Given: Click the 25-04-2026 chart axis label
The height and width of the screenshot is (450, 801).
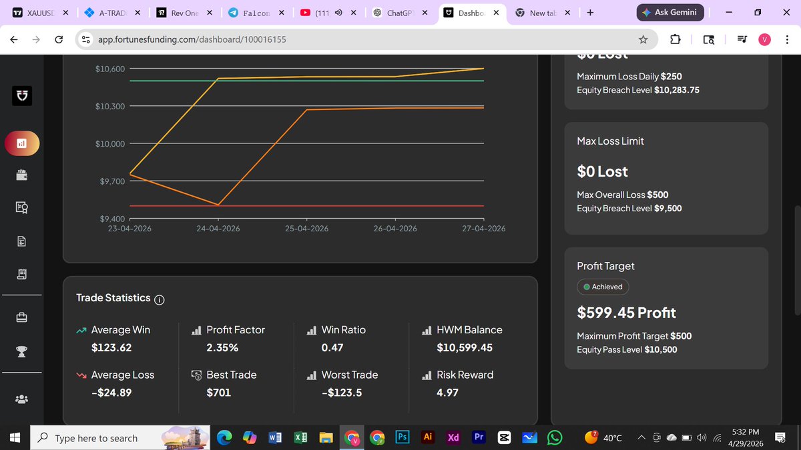Looking at the screenshot, I should (x=306, y=229).
